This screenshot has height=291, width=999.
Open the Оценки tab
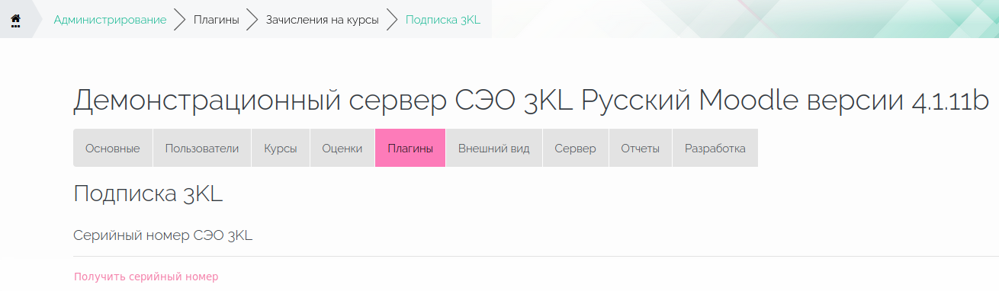(342, 149)
